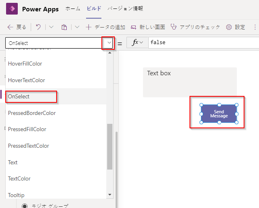259x208 pixels.
Task: Select HoverTextColor from the property list
Action: (56, 80)
